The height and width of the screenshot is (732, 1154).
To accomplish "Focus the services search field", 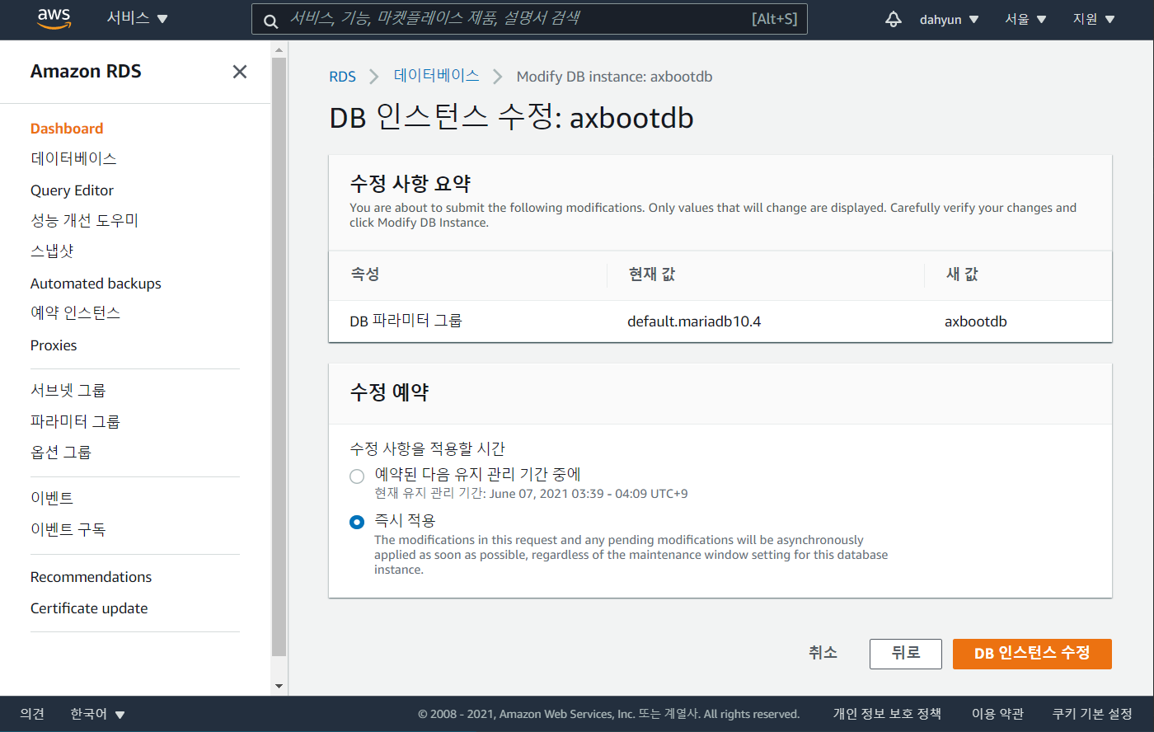I will (529, 19).
